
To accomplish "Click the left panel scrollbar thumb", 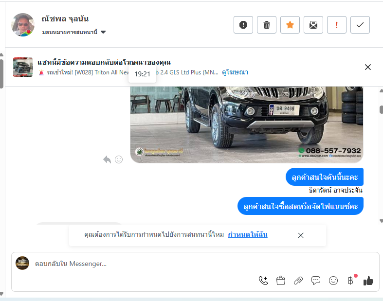I will 1,74.
